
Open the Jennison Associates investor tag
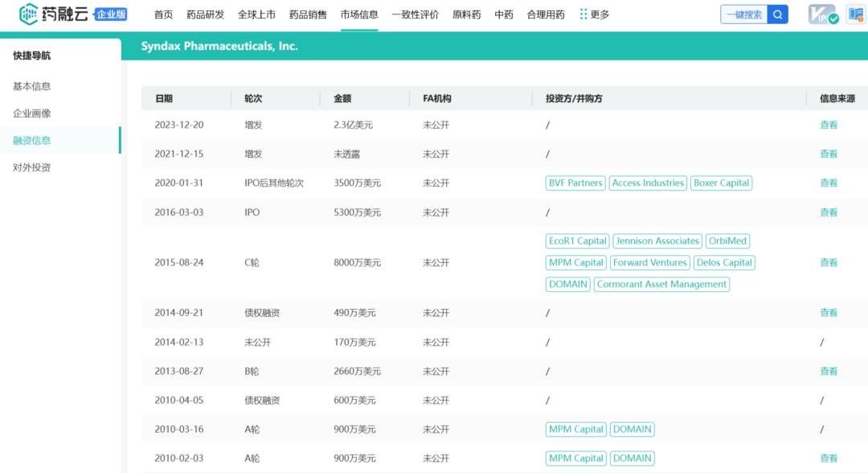pyautogui.click(x=657, y=241)
